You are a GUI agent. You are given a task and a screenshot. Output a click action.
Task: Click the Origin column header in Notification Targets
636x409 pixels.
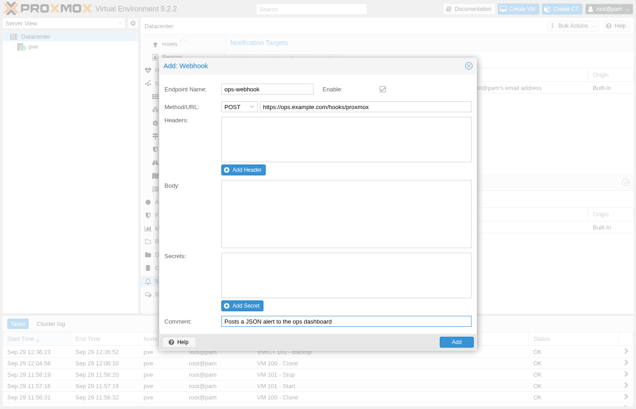(x=611, y=75)
